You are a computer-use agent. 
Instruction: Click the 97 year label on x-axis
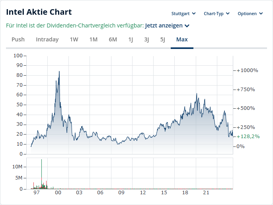pyautogui.click(x=37, y=193)
